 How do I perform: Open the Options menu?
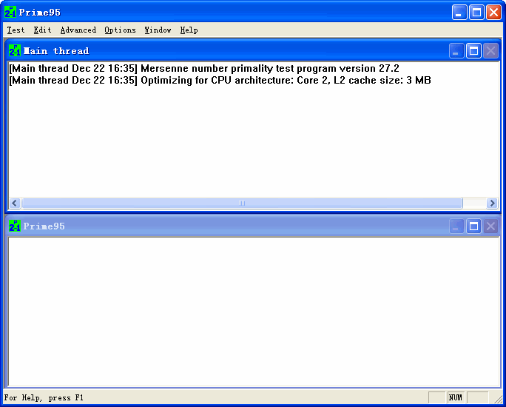(x=120, y=30)
